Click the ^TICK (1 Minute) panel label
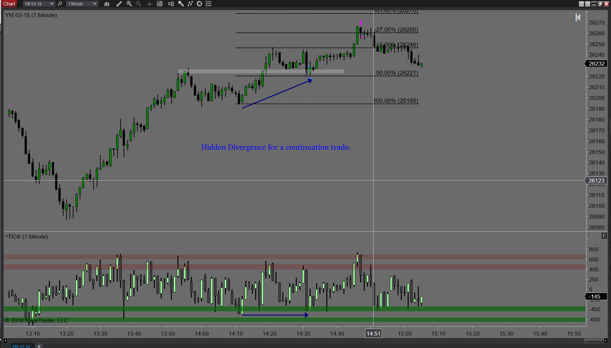The height and width of the screenshot is (348, 611). click(x=27, y=237)
